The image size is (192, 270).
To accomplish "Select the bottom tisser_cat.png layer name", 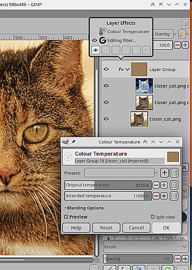I will 165,119.
